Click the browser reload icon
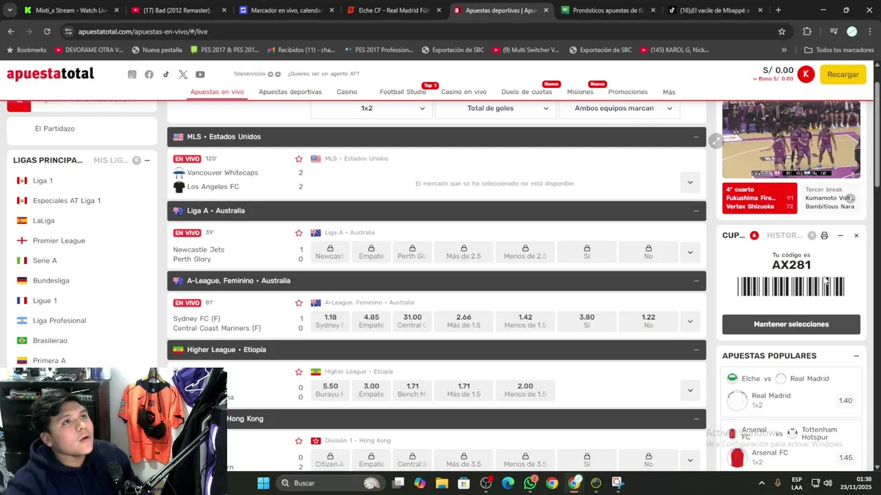Viewport: 881px width, 495px height. coord(47,32)
